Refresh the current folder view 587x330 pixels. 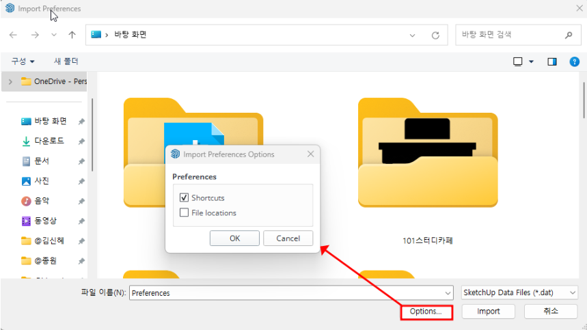coord(435,35)
